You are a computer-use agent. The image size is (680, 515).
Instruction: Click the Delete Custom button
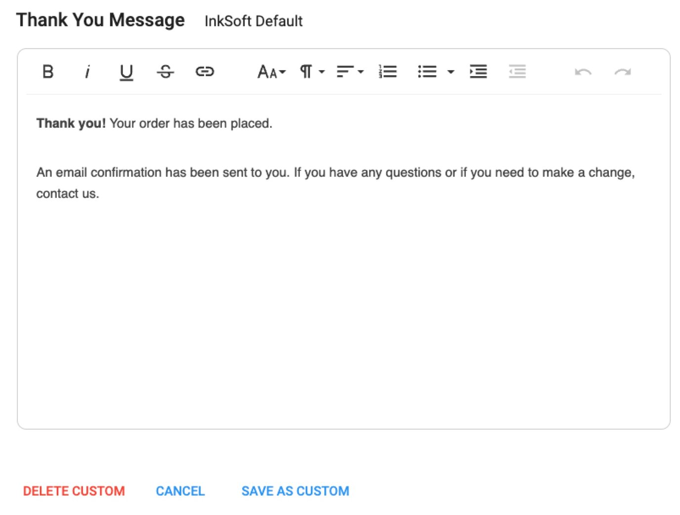74,491
